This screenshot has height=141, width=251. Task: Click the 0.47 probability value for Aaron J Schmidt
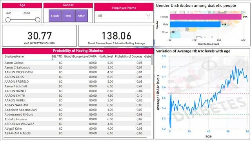tap(140, 86)
